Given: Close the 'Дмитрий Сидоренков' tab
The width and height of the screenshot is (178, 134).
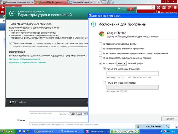Looking at the screenshot, I should (99, 2).
